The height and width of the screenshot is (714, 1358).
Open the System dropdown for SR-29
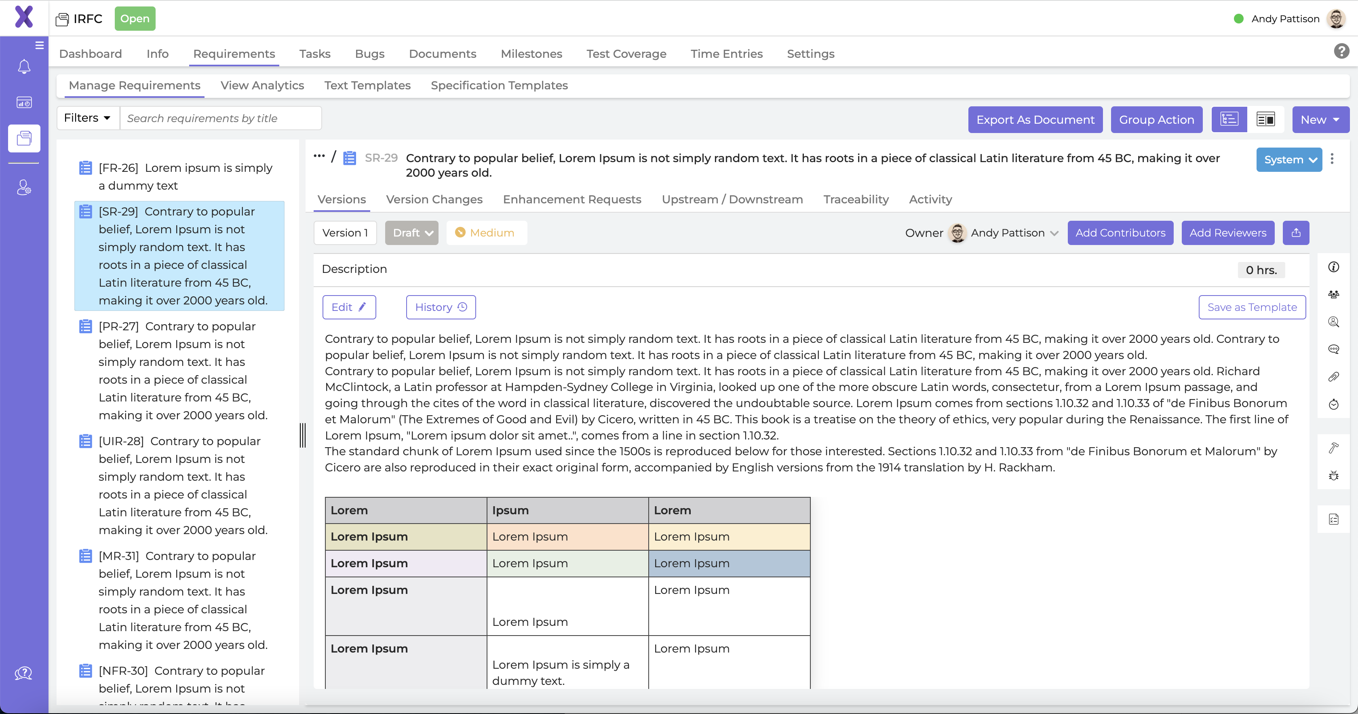[1289, 159]
